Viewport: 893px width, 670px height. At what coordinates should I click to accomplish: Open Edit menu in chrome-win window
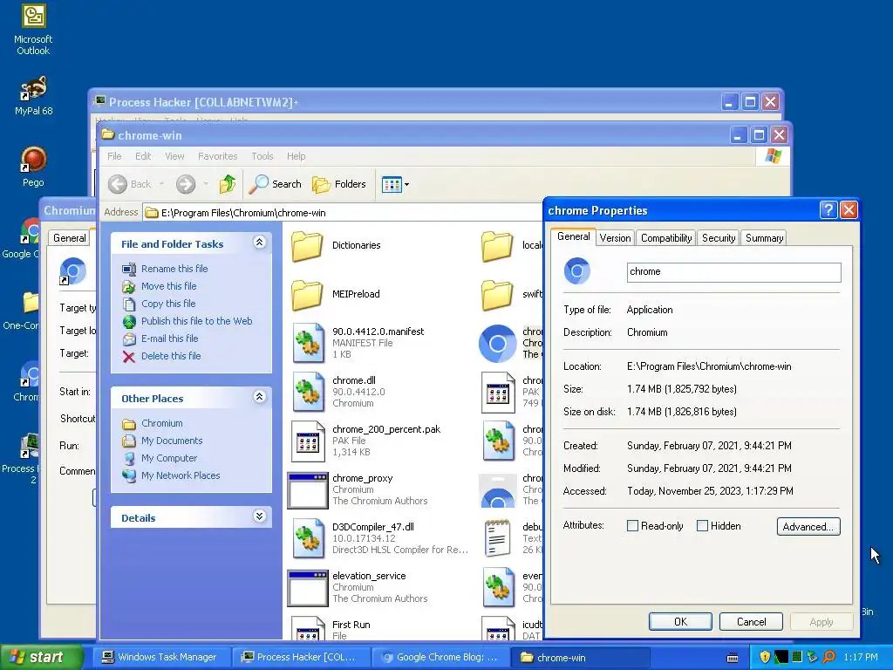143,156
